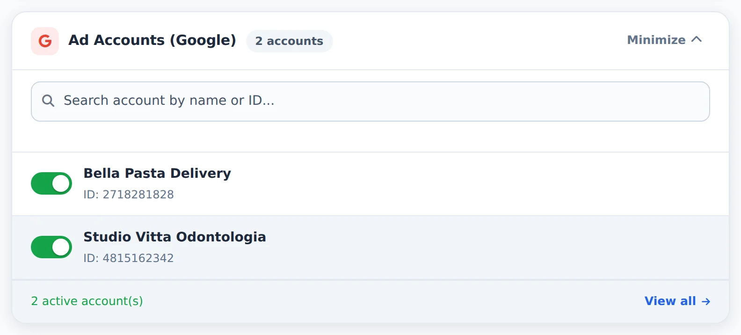Click the red Google G logo icon
Image resolution: width=741 pixels, height=335 pixels.
45,41
